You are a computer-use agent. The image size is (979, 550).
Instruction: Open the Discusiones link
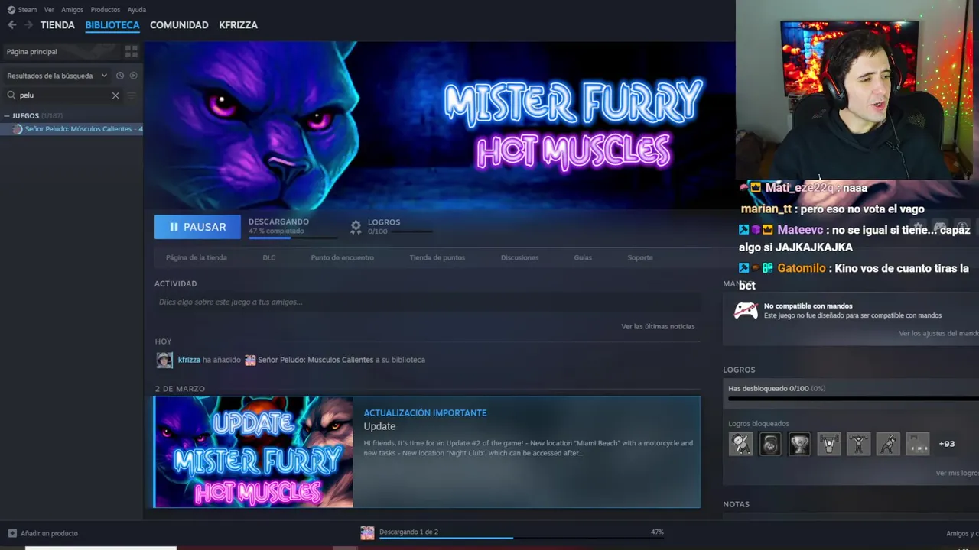[x=519, y=257]
